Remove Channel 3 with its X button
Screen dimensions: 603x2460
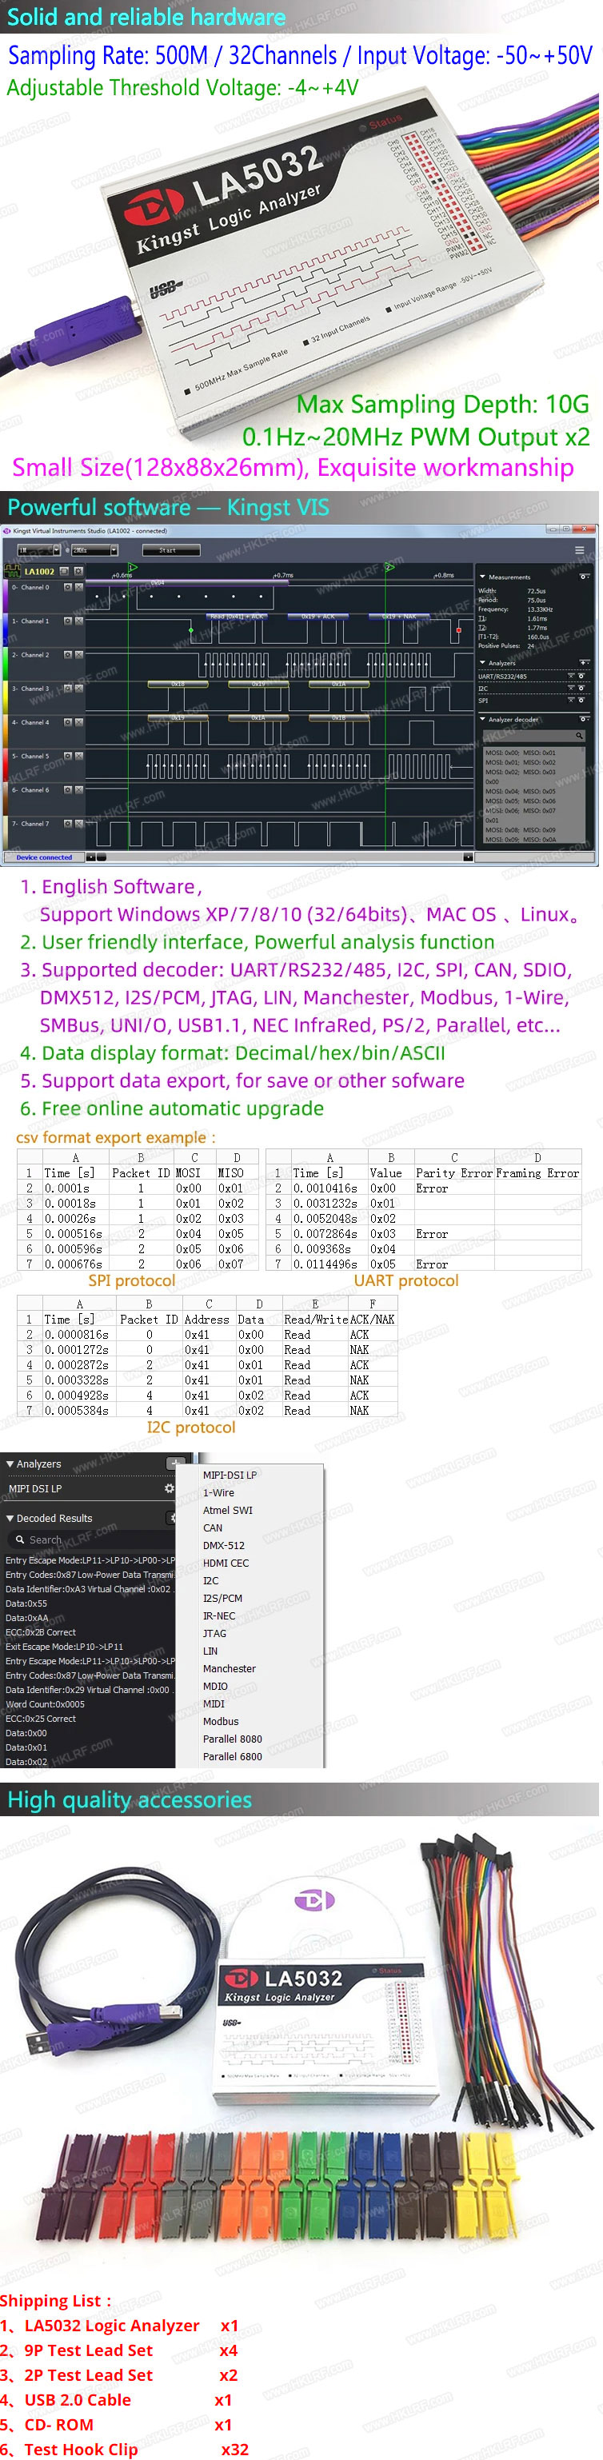pos(79,689)
